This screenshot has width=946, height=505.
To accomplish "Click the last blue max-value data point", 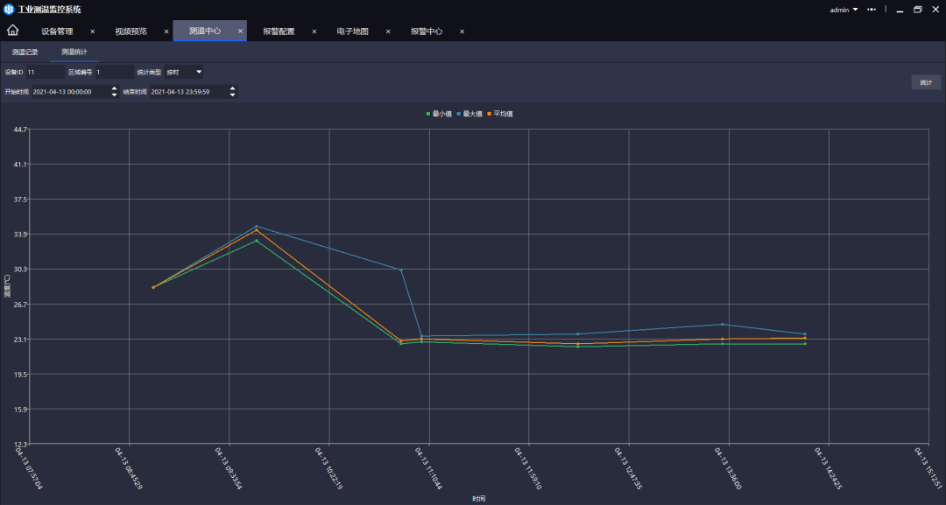I will pos(805,333).
